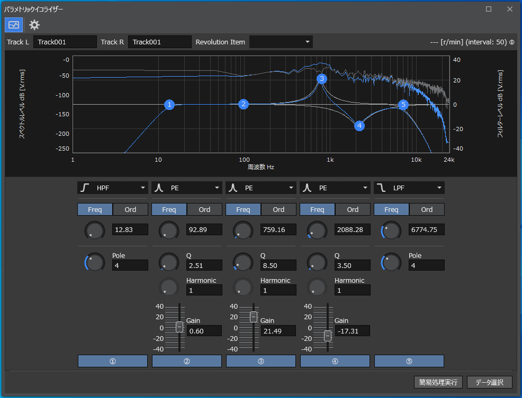Open the Revolution Item dropdown

pyautogui.click(x=281, y=42)
